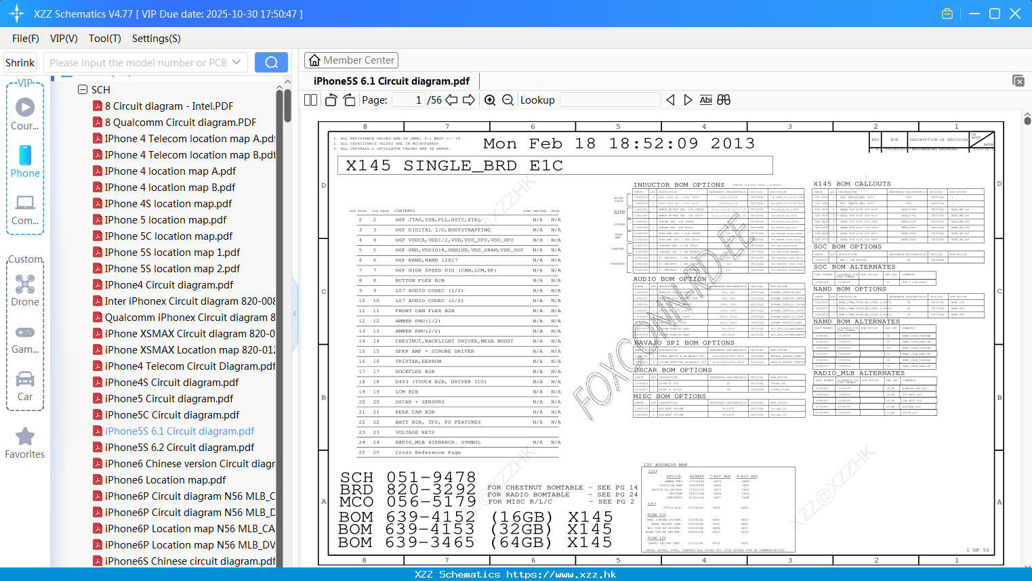The width and height of the screenshot is (1032, 581).
Task: Open the File(F) menu
Action: pos(26,39)
